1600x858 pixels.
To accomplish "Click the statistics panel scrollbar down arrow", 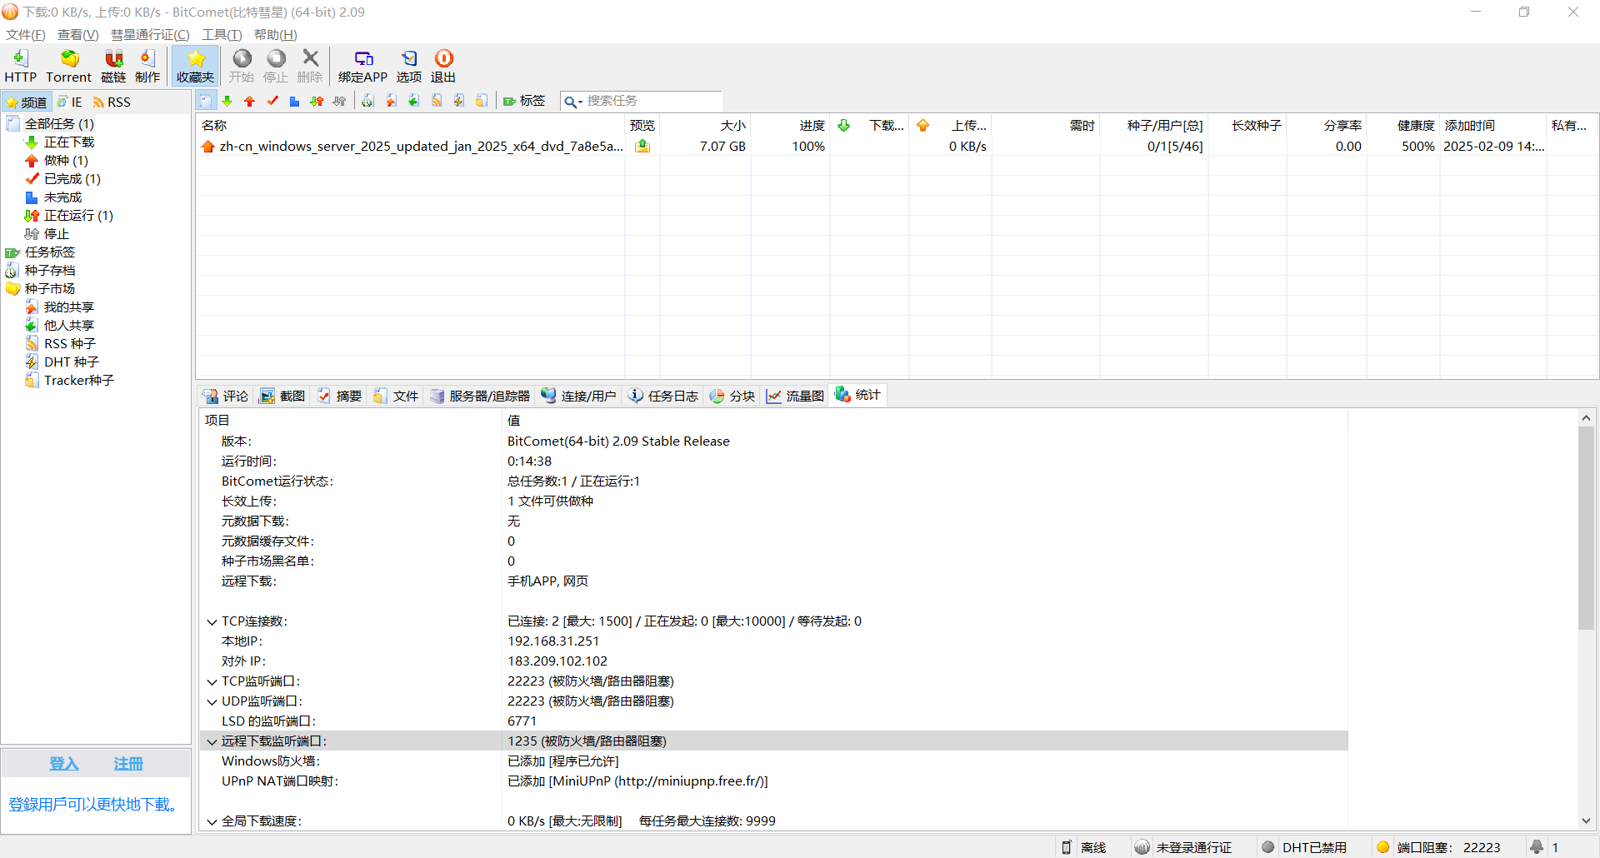I will click(x=1586, y=821).
